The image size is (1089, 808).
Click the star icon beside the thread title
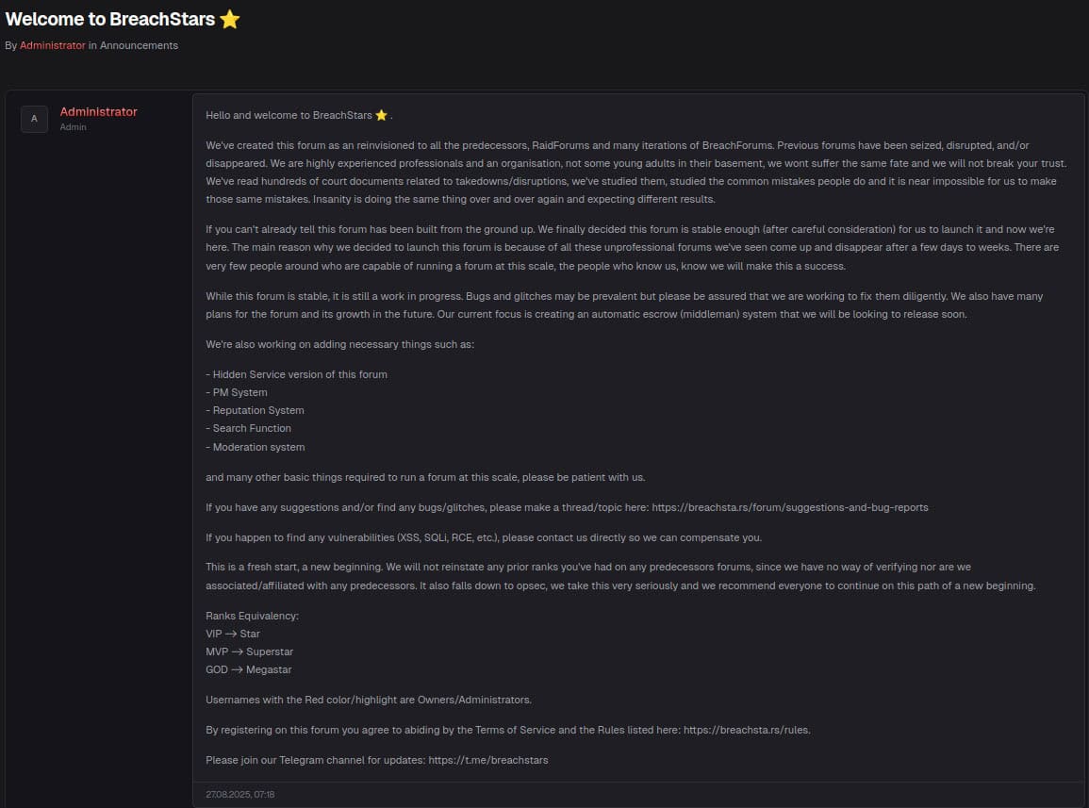pos(229,18)
